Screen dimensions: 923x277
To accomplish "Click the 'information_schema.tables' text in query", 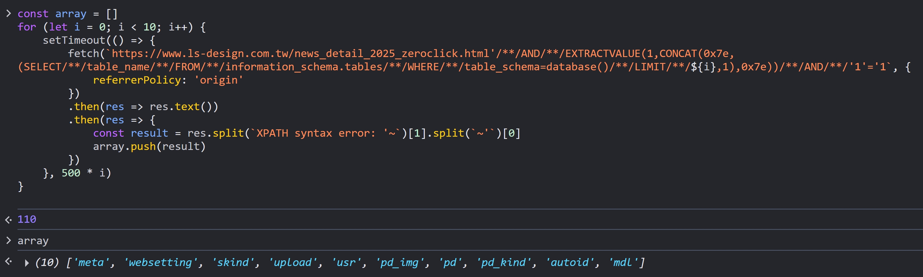I will click(x=304, y=67).
